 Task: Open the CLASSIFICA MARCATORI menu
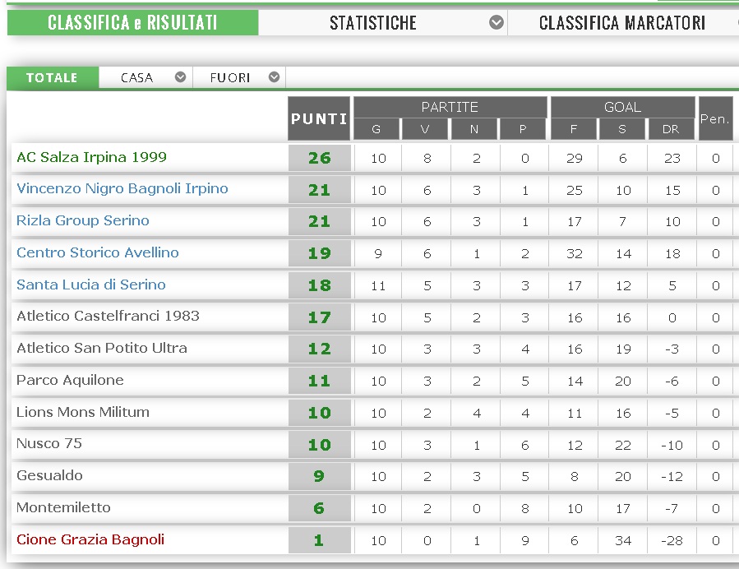[621, 22]
